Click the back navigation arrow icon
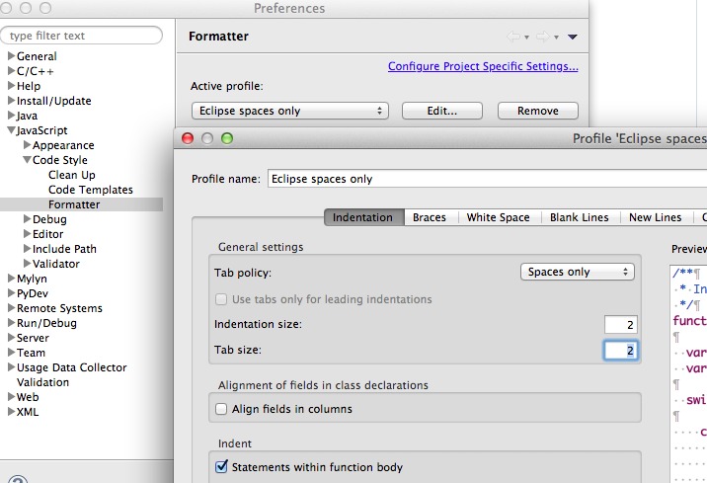707x483 pixels. (x=513, y=37)
